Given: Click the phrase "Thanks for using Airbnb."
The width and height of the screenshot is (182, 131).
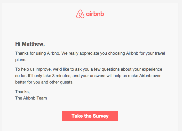Looking at the screenshot, I should (x=37, y=54).
